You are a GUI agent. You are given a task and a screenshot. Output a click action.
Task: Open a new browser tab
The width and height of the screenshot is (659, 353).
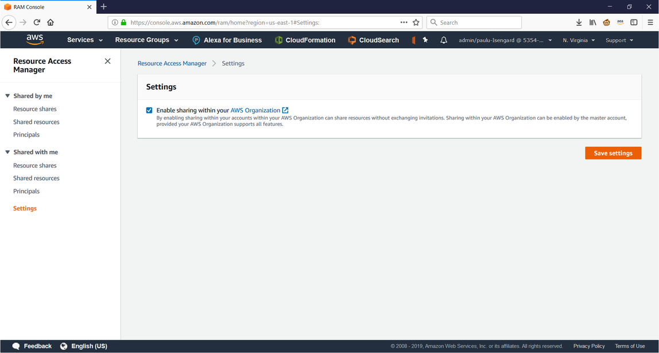coord(104,7)
